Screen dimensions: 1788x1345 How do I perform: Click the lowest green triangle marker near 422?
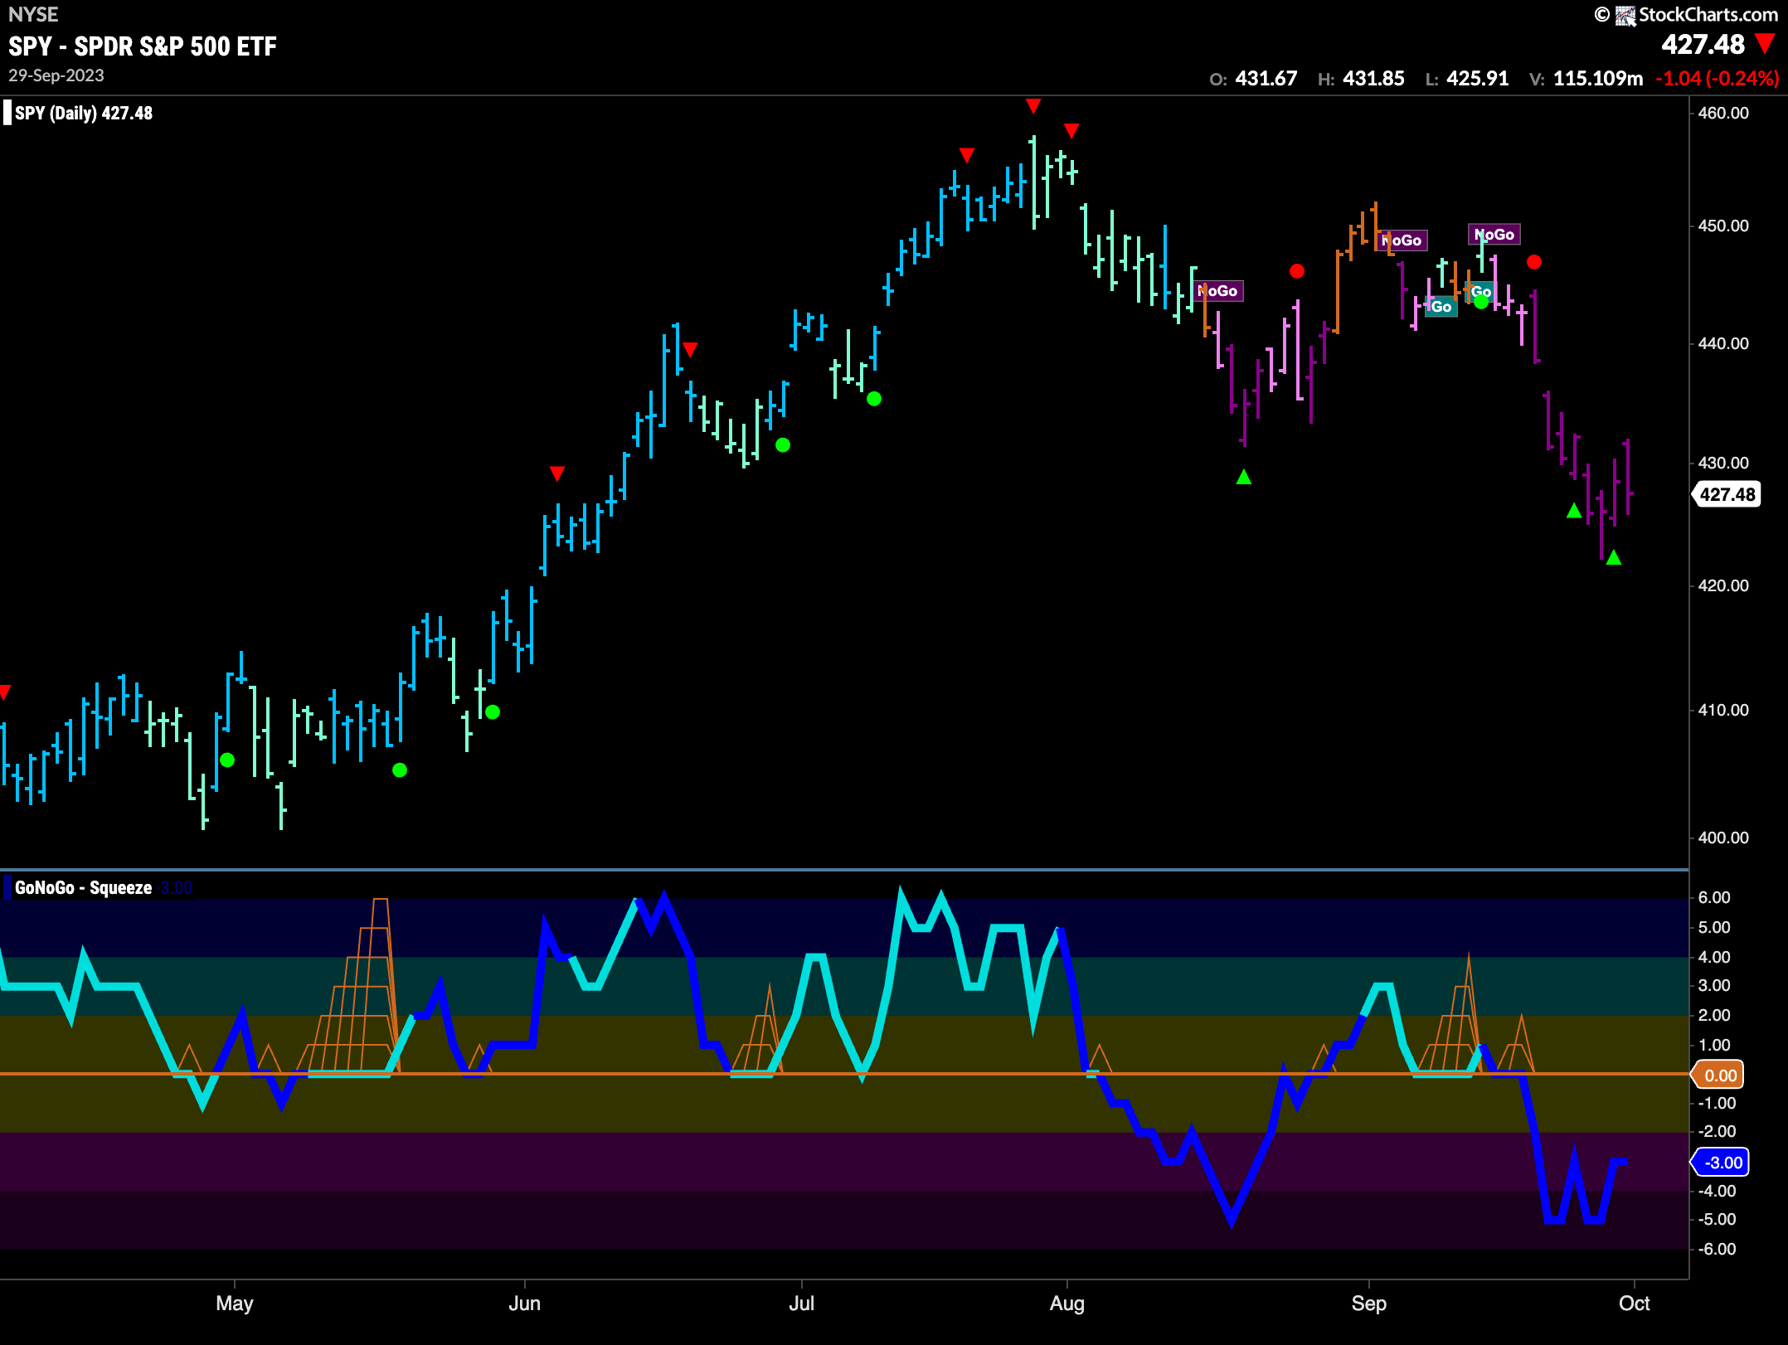(1613, 558)
